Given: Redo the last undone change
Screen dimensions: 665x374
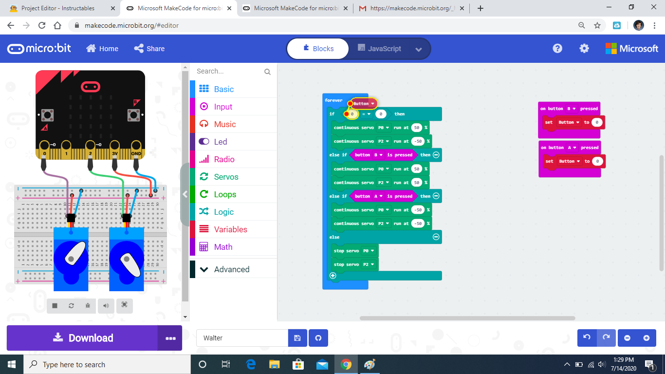Looking at the screenshot, I should pos(606,338).
